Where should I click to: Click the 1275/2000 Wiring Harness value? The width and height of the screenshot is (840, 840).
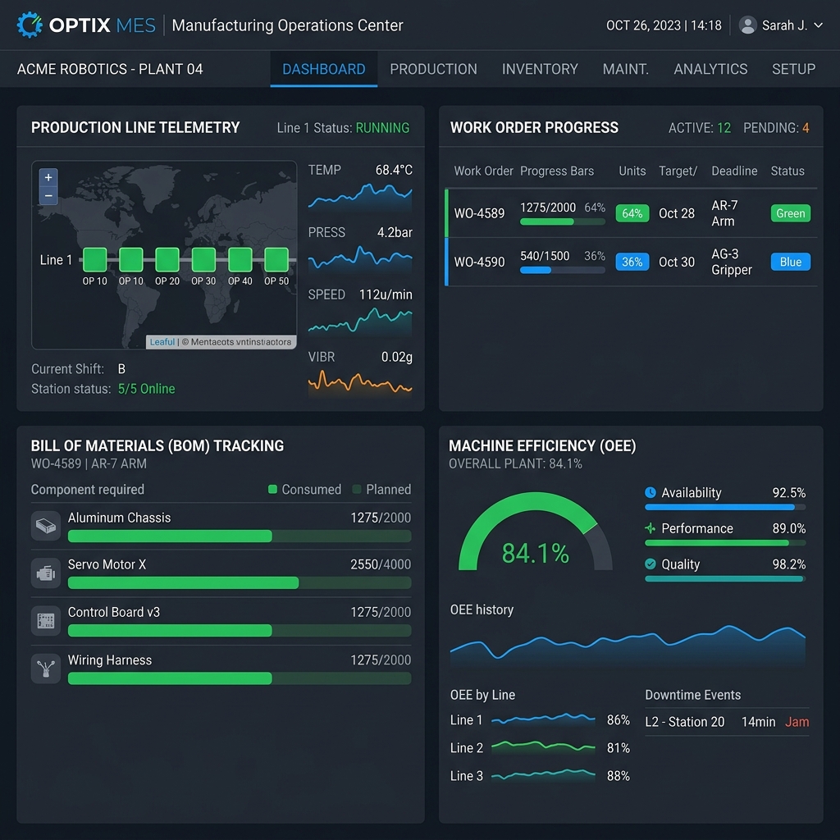381,660
